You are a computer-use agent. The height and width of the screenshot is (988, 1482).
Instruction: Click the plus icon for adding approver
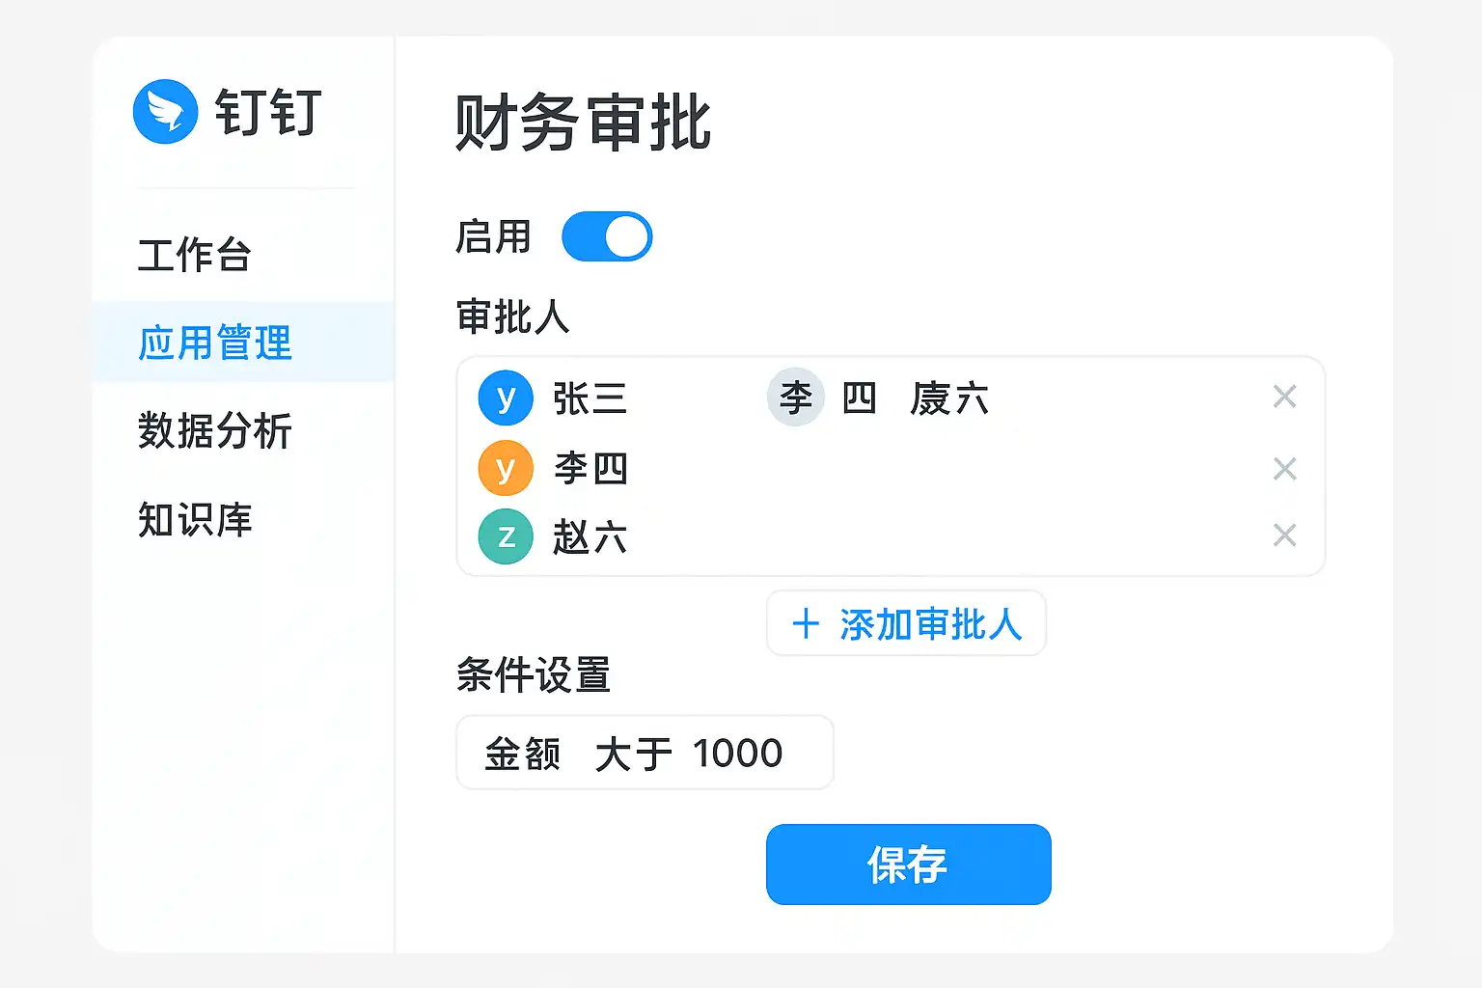[x=806, y=624]
